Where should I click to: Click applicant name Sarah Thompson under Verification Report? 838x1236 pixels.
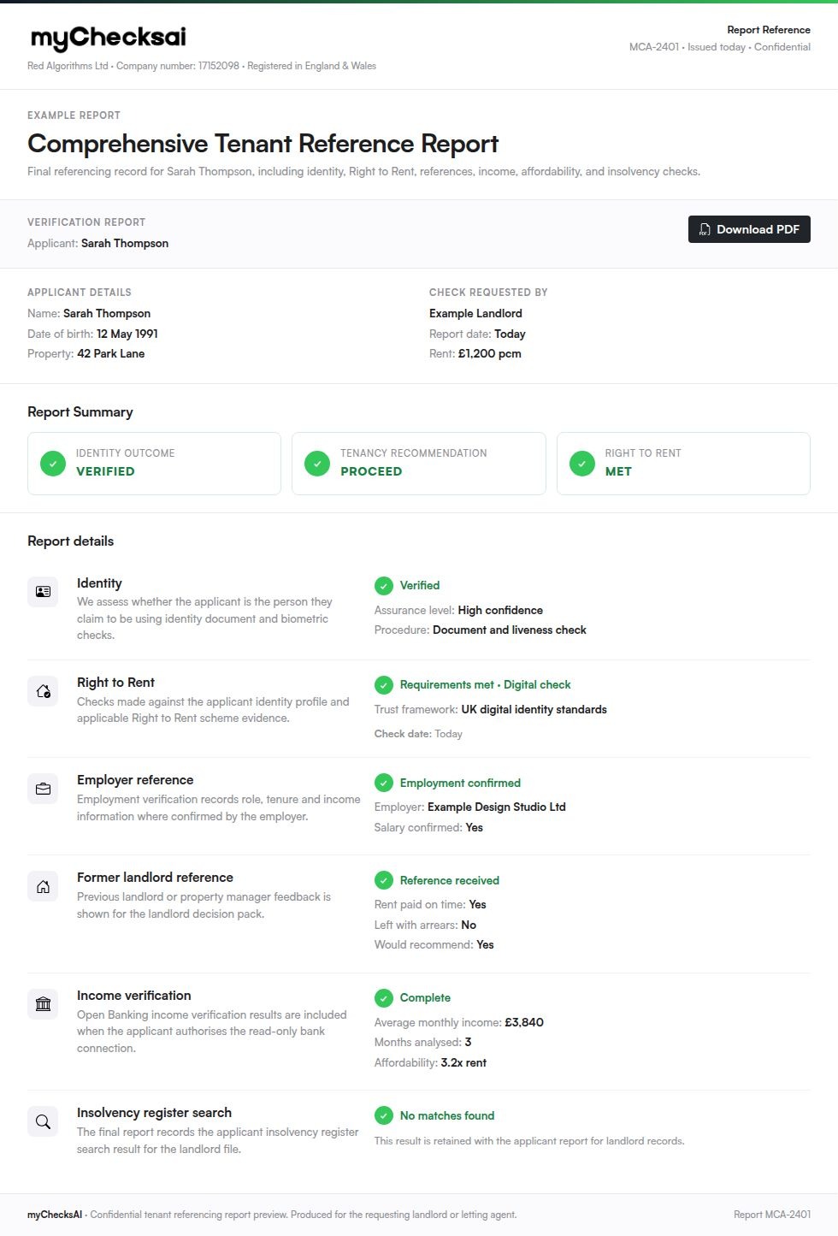(x=125, y=244)
